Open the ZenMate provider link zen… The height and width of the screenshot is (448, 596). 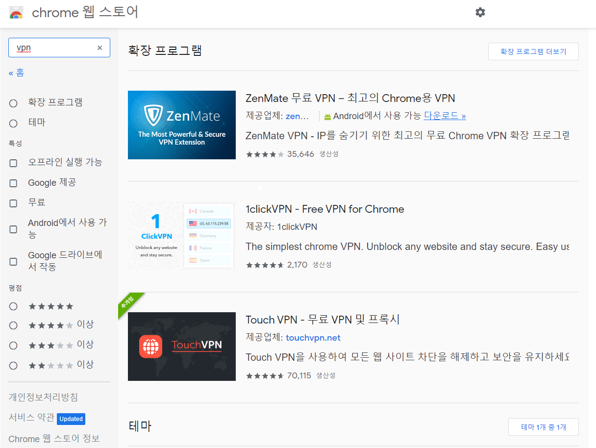[x=298, y=116]
